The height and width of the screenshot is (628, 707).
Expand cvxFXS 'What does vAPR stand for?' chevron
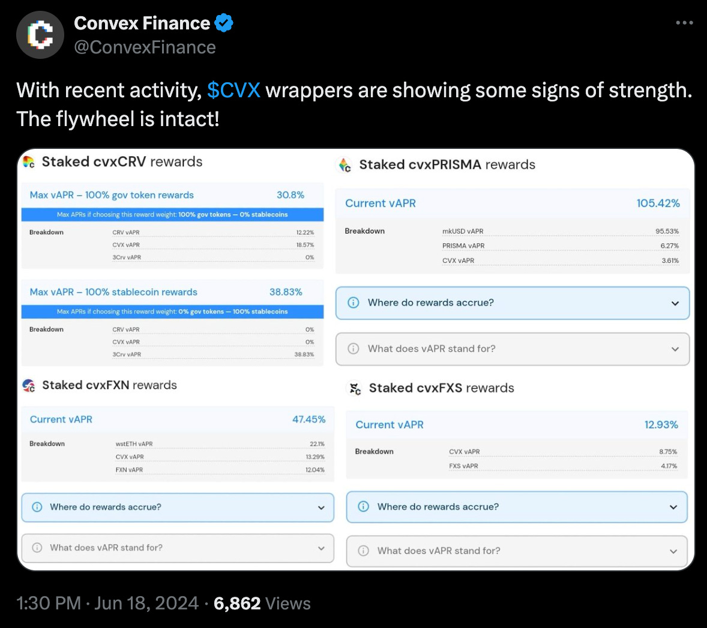pos(673,551)
